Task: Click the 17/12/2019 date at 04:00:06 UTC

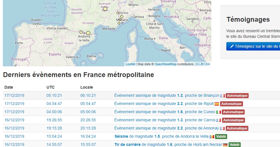Action: pos(14,112)
